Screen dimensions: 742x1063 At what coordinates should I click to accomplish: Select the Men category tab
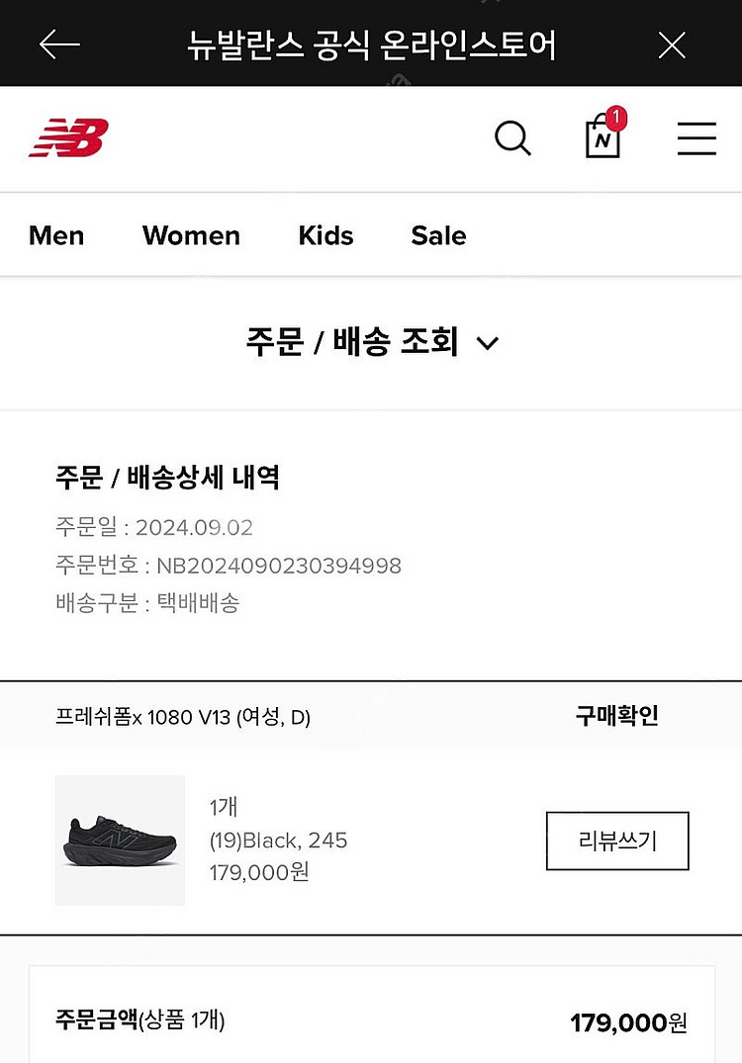coord(56,235)
